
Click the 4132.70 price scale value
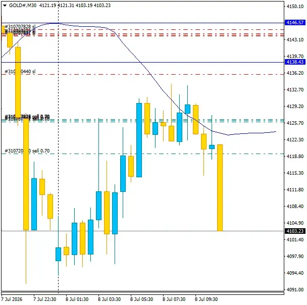[x=295, y=90]
